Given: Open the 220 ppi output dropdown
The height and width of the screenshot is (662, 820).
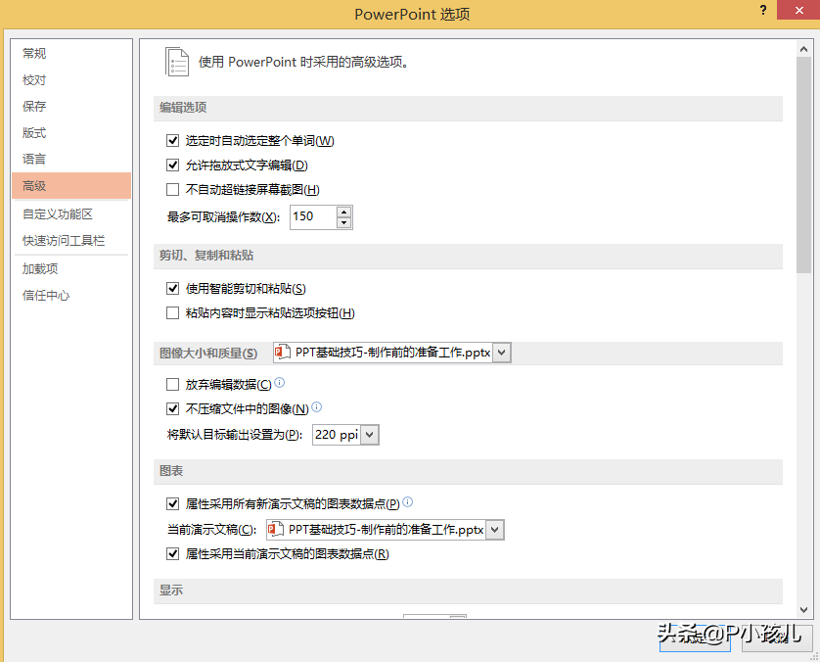Looking at the screenshot, I should point(369,435).
